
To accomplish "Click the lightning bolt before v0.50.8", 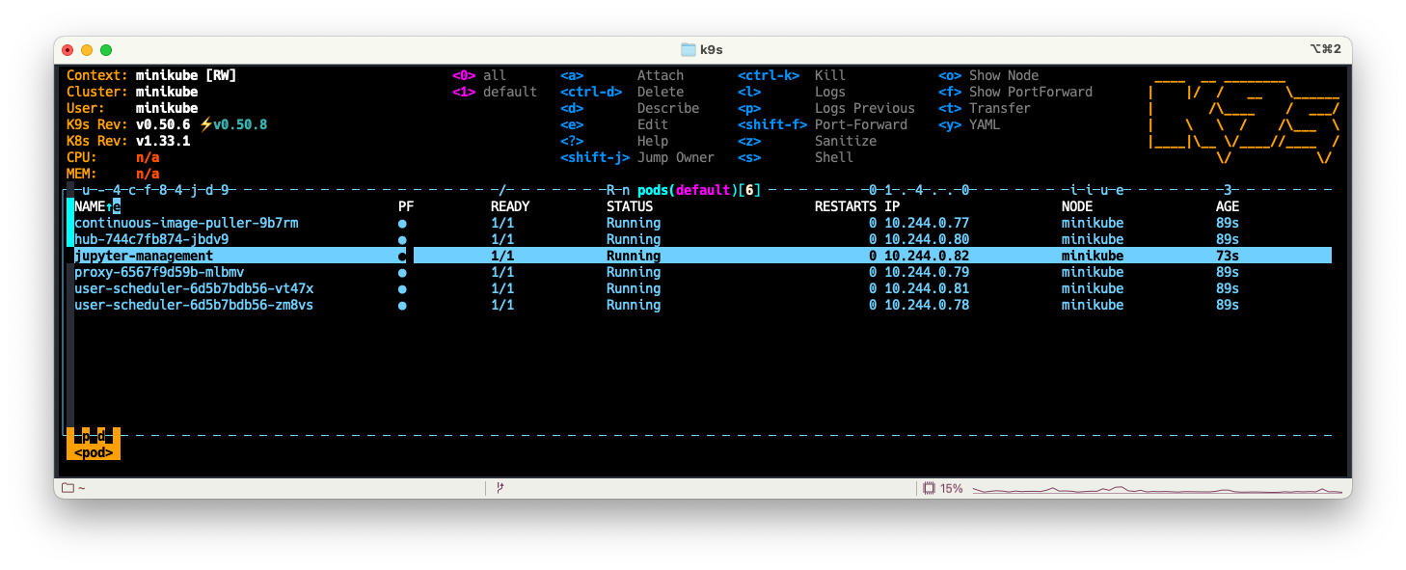I will tap(205, 124).
